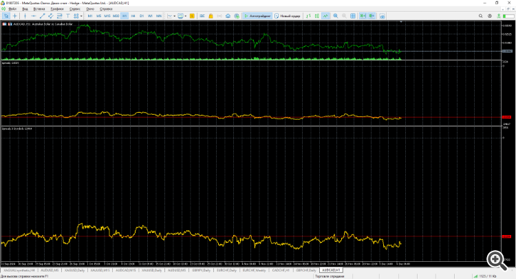Switch timeframe to M15

coord(107,16)
